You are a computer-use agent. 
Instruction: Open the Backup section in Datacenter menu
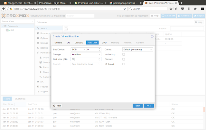44,48
